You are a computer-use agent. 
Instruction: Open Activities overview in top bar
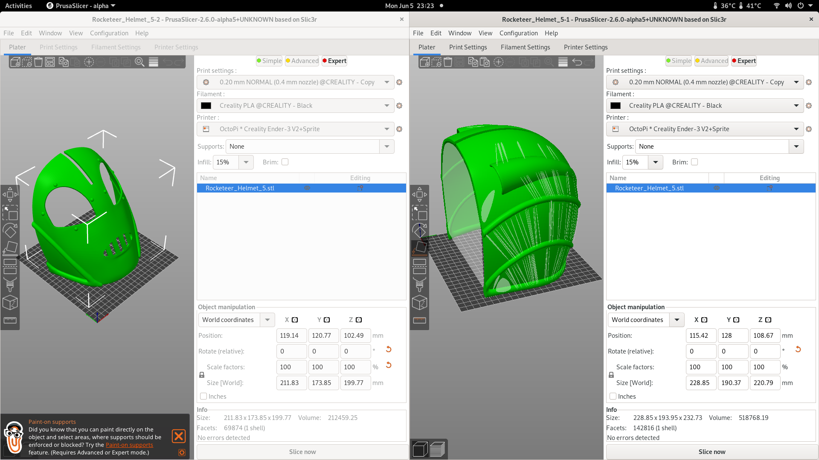click(x=18, y=6)
